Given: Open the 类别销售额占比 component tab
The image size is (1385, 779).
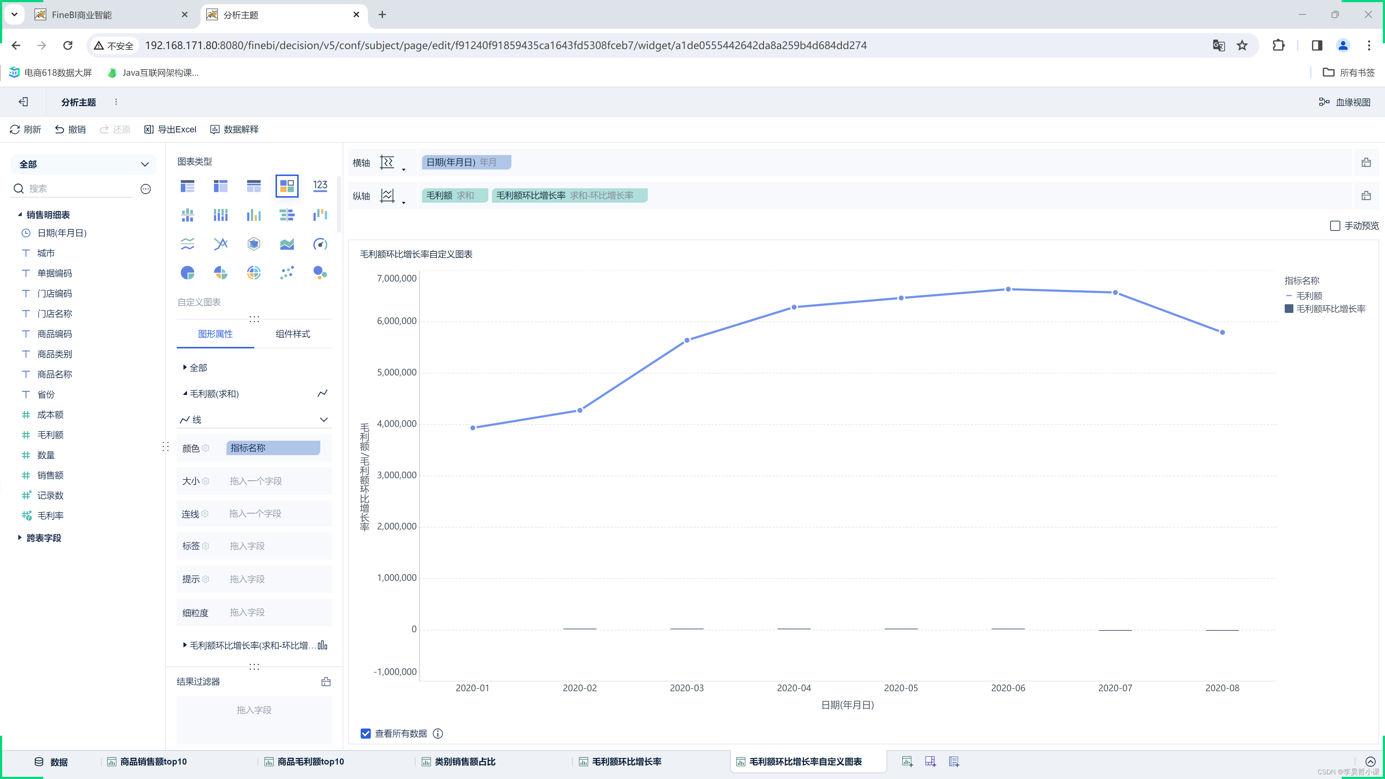Looking at the screenshot, I should point(459,761).
